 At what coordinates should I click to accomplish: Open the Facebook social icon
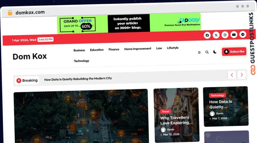(x=207, y=35)
